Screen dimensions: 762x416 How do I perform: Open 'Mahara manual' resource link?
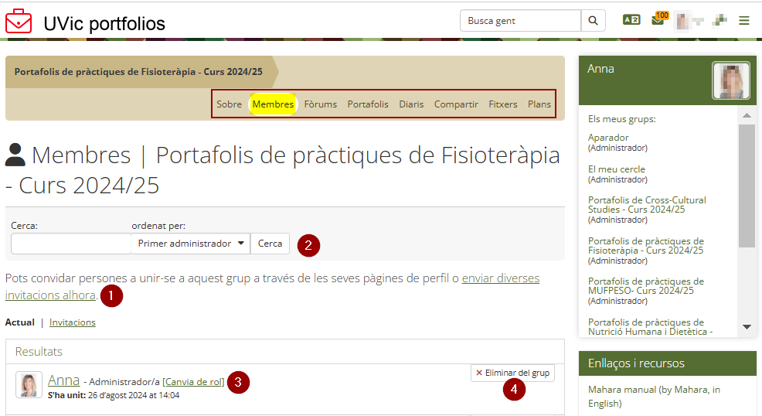coord(654,396)
